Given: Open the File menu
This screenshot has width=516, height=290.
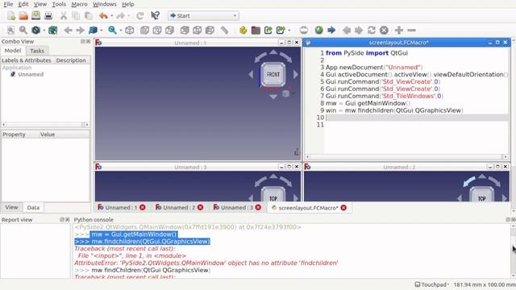Looking at the screenshot, I should (8, 4).
